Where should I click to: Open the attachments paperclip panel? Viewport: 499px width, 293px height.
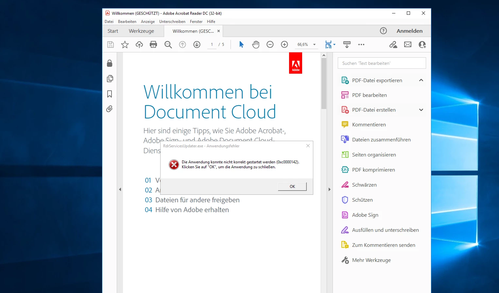[110, 109]
